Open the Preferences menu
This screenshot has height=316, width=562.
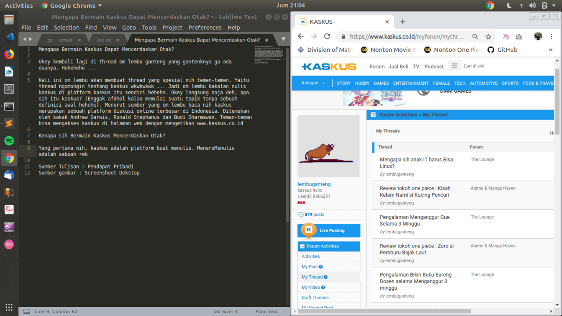205,27
